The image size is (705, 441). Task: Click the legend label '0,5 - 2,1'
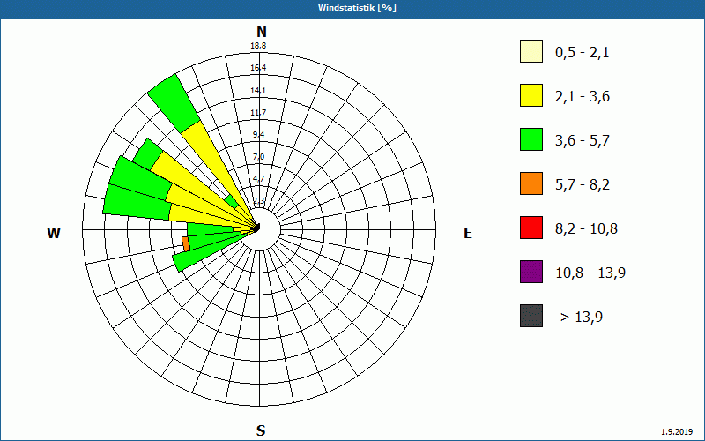(583, 53)
